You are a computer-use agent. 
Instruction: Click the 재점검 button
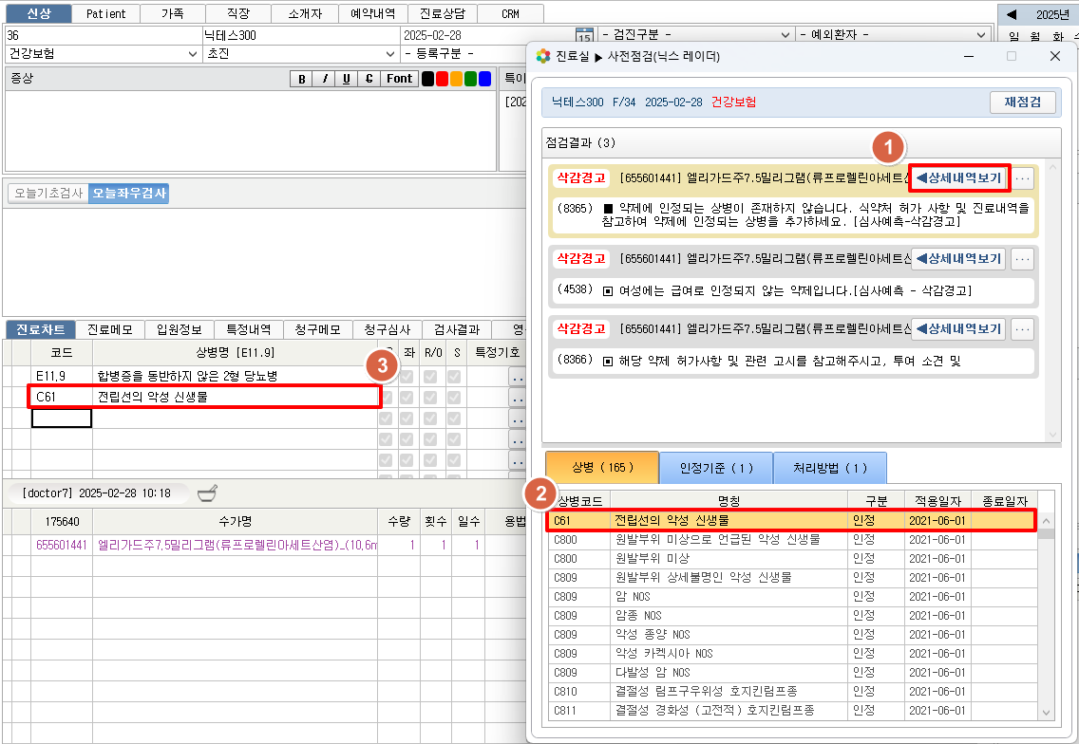(1022, 102)
